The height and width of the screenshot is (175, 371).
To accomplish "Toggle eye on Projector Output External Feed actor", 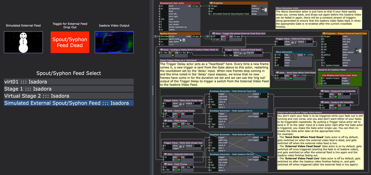I will tap(324, 34).
